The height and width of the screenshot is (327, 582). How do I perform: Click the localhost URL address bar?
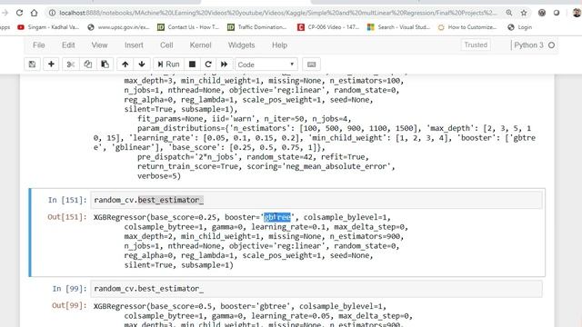[x=277, y=13]
